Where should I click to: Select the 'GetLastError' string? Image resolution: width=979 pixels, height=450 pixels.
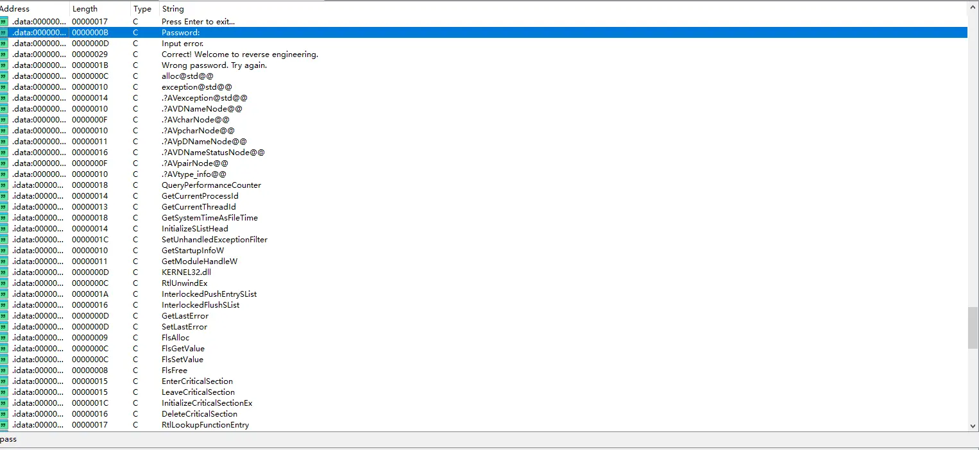pyautogui.click(x=185, y=316)
